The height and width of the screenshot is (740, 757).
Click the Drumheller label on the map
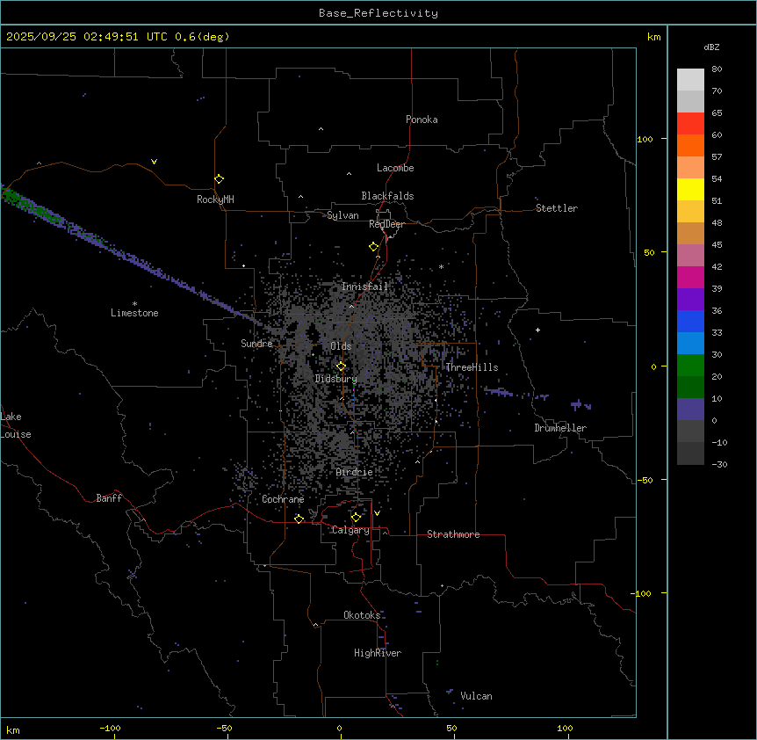[559, 428]
